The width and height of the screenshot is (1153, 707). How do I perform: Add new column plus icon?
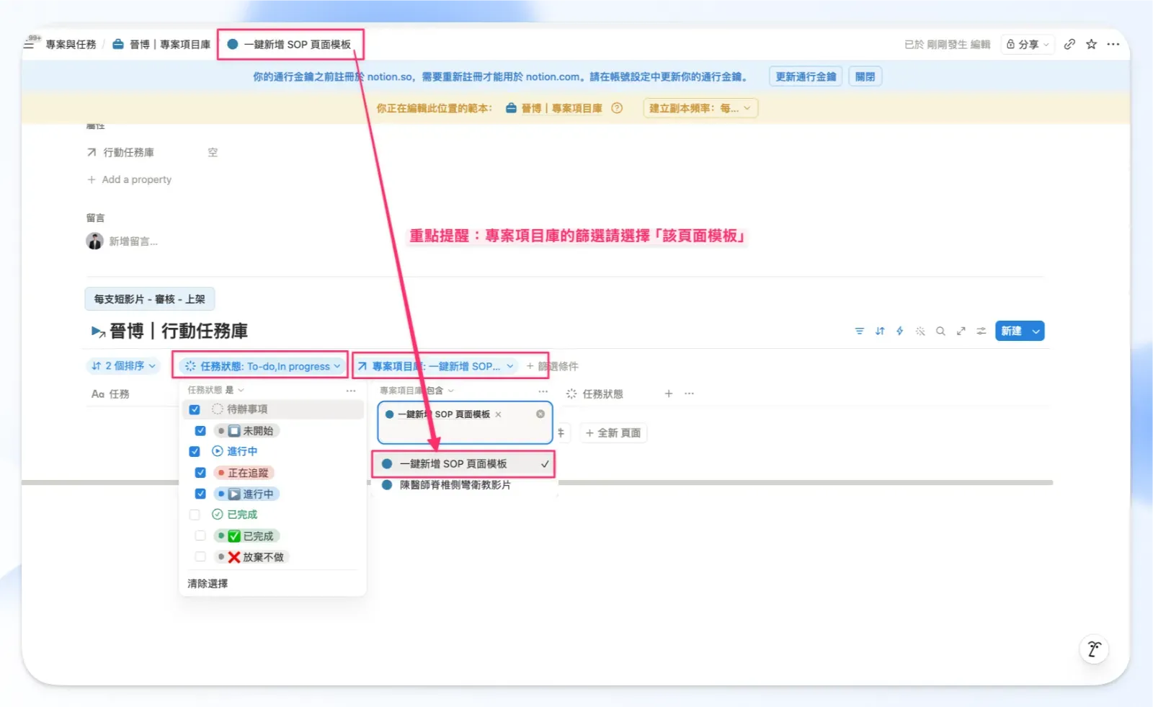pyautogui.click(x=669, y=393)
